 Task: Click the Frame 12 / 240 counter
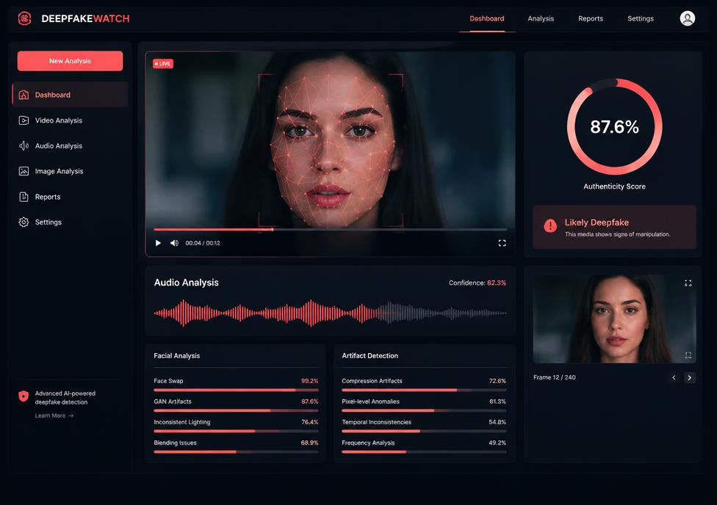click(554, 377)
